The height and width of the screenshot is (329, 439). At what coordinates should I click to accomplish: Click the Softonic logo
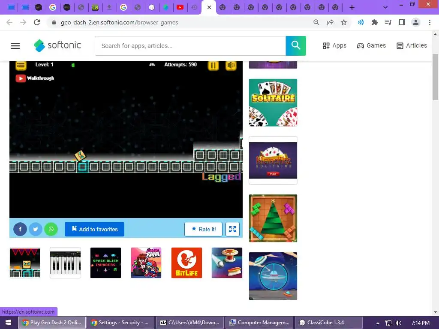57,45
